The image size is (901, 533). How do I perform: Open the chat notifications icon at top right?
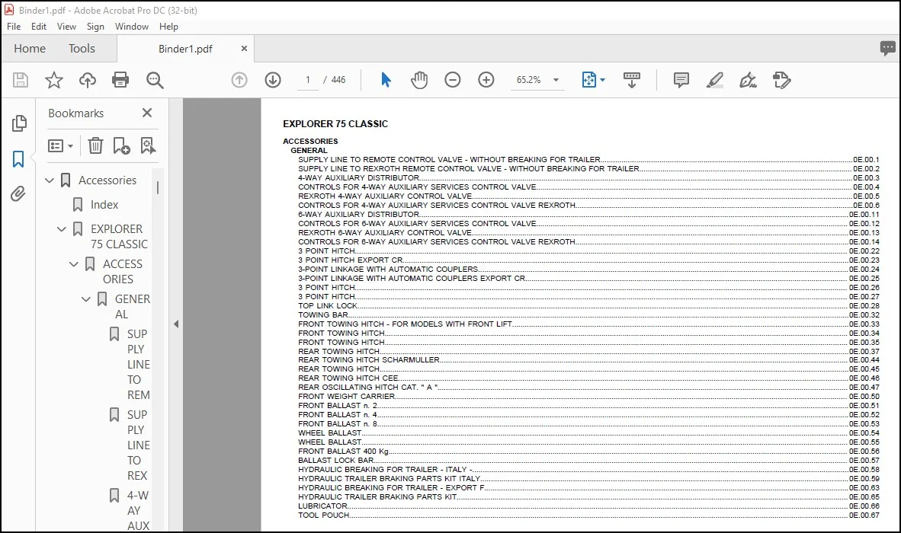pyautogui.click(x=888, y=48)
